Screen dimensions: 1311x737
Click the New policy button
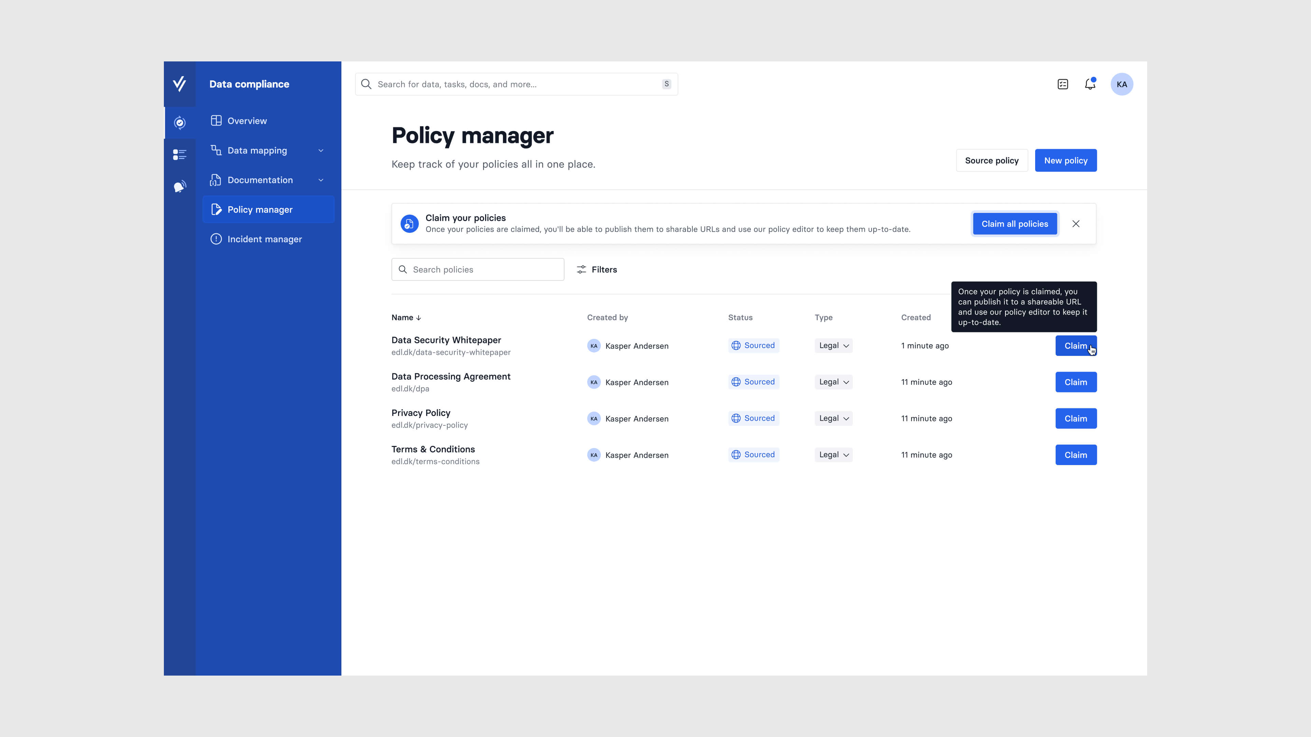(x=1066, y=160)
